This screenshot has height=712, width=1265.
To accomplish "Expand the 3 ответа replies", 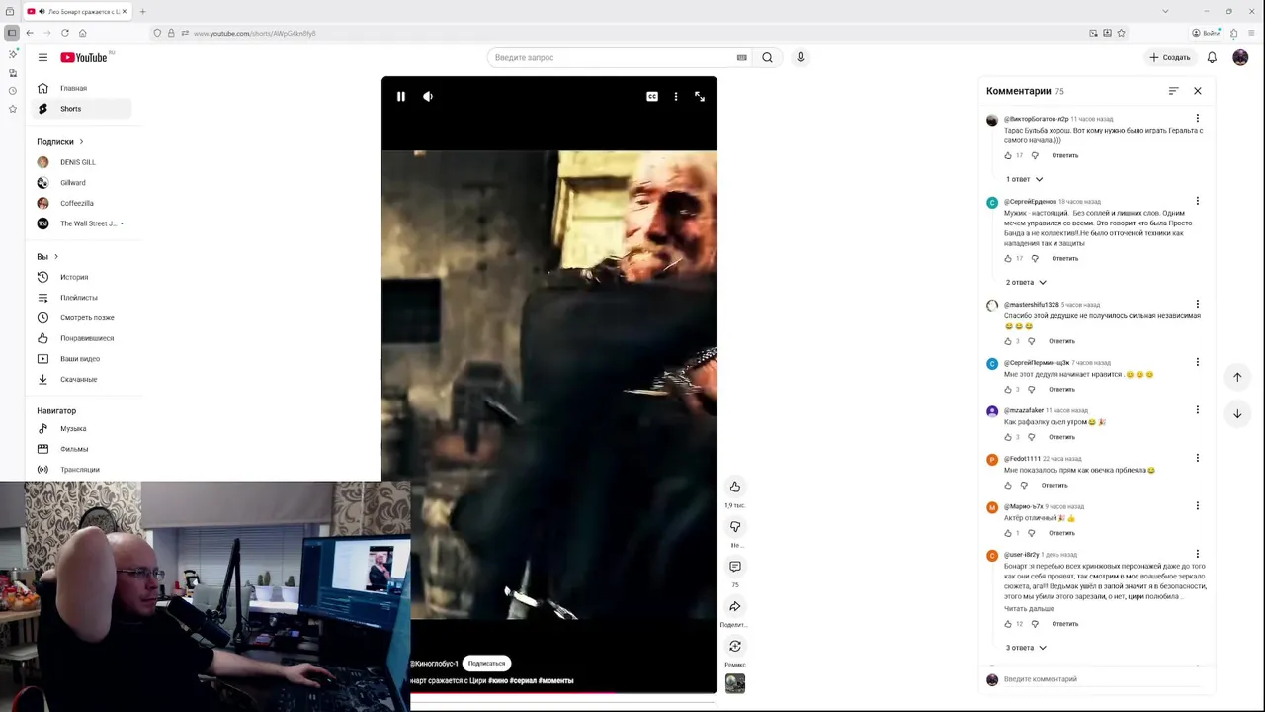I will 1026,648.
